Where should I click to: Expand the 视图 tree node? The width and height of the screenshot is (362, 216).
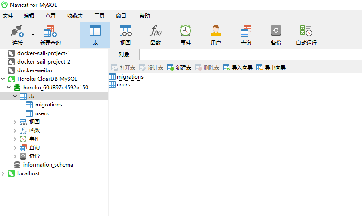click(x=15, y=122)
